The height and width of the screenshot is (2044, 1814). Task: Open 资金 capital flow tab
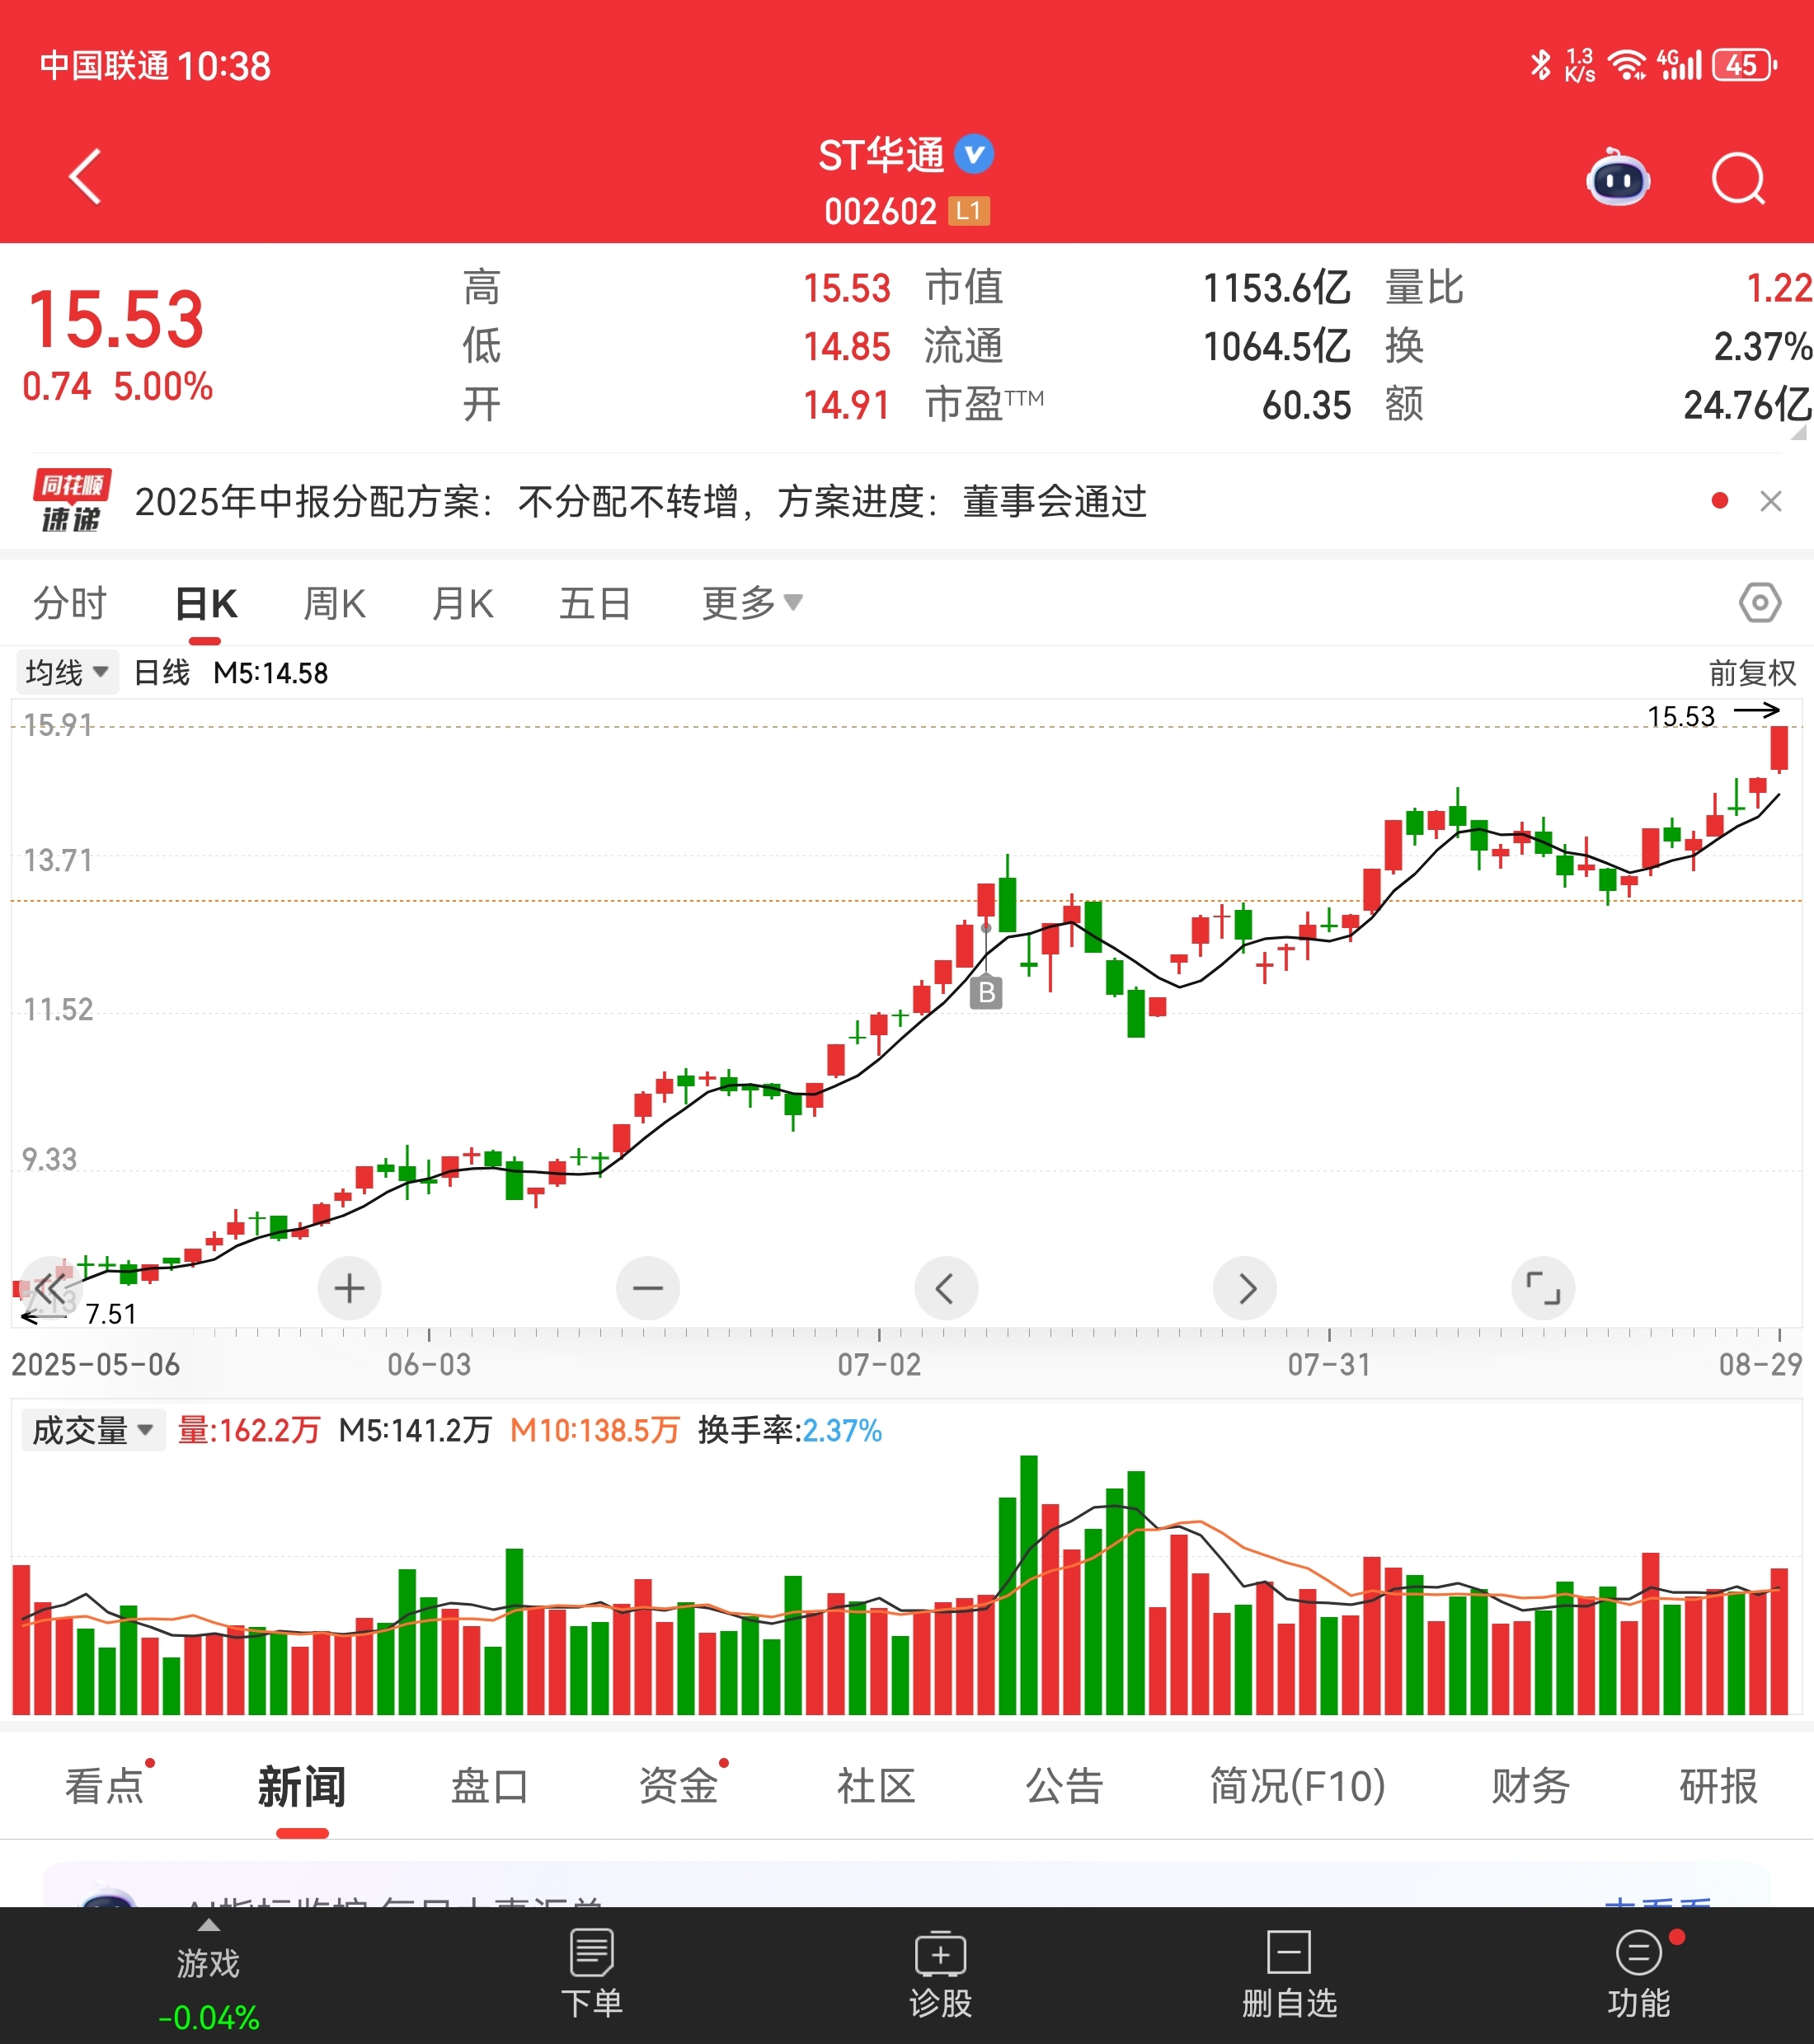(679, 1786)
